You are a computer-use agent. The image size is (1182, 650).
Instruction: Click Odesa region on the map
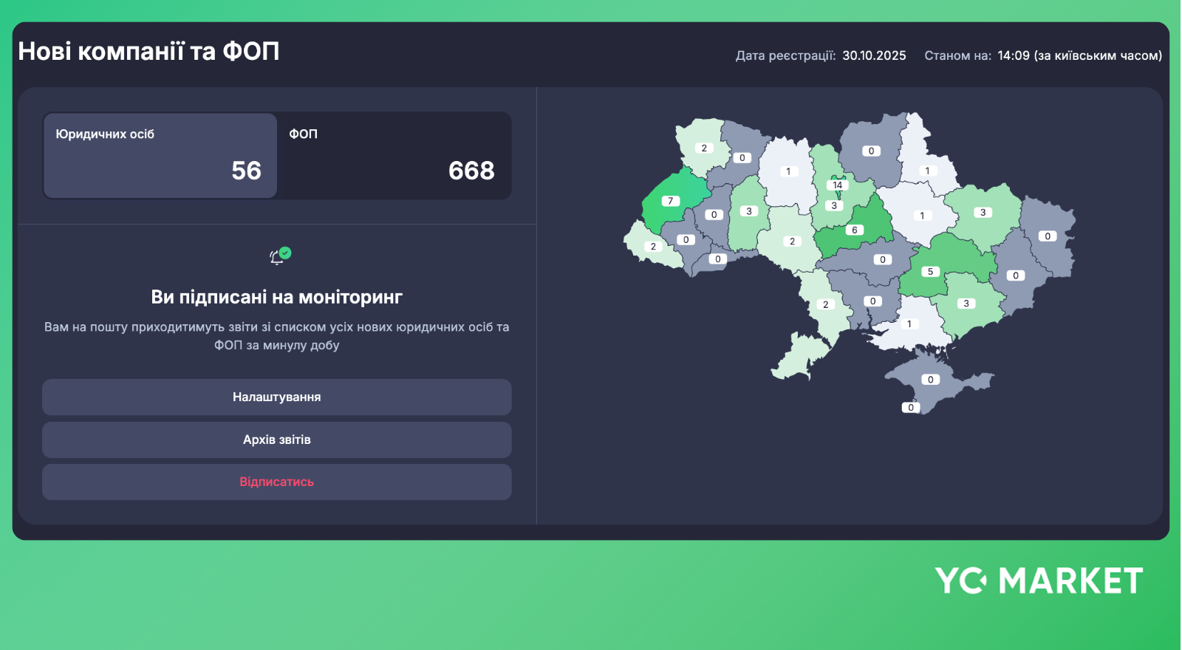tap(825, 304)
